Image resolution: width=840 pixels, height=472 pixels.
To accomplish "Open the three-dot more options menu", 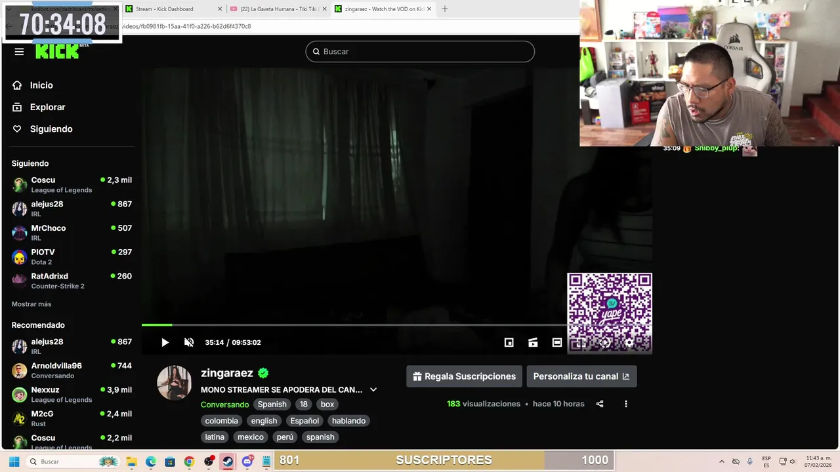I will coord(625,404).
